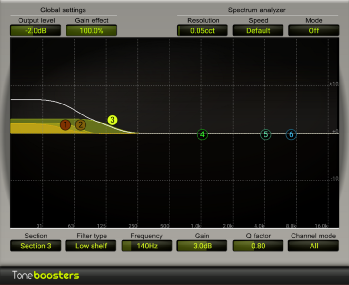Select the blue band 6 node
This screenshot has height=285, width=349.
coord(291,134)
